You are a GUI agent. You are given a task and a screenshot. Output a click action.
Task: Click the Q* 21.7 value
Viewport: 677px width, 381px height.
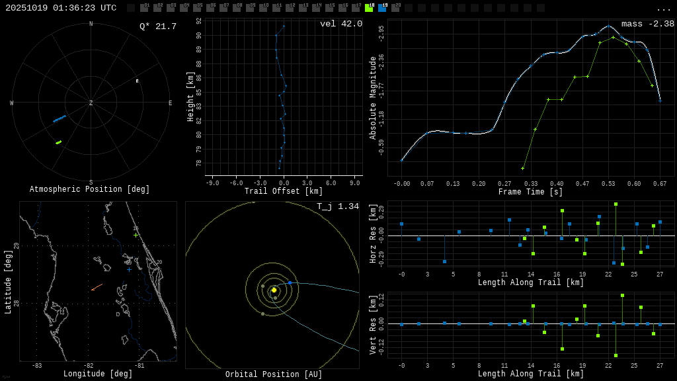[x=157, y=26]
